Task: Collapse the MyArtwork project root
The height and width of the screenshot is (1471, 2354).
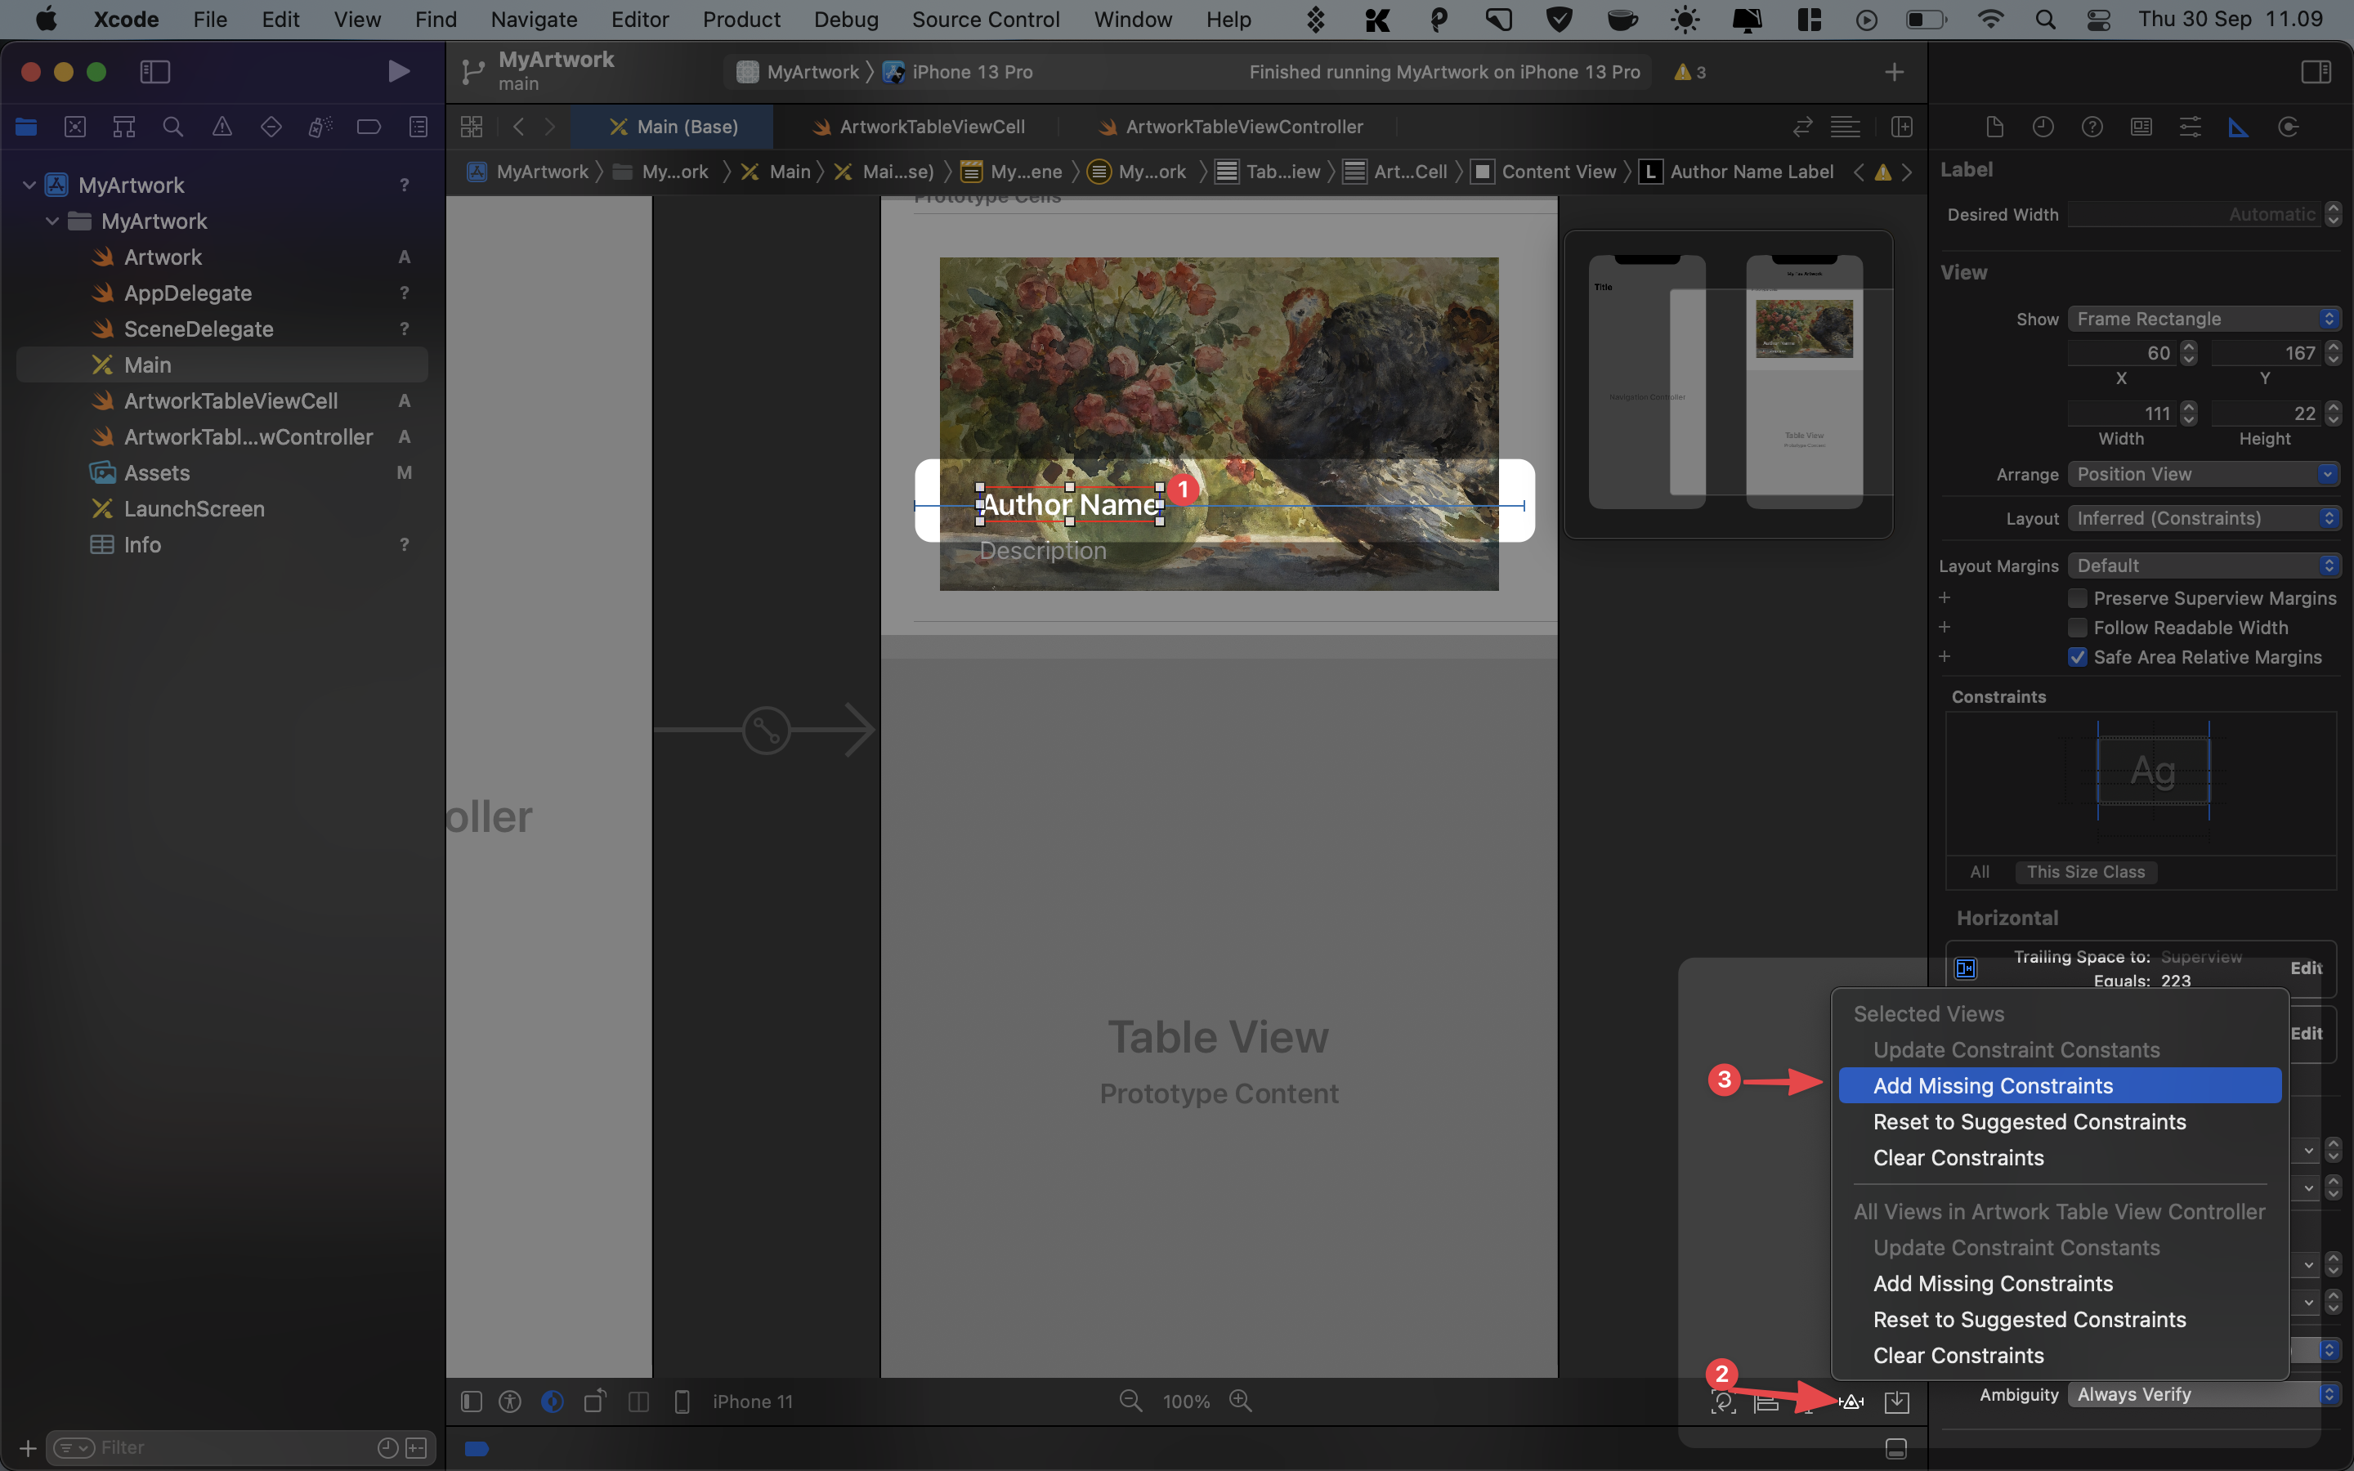Action: [29, 185]
